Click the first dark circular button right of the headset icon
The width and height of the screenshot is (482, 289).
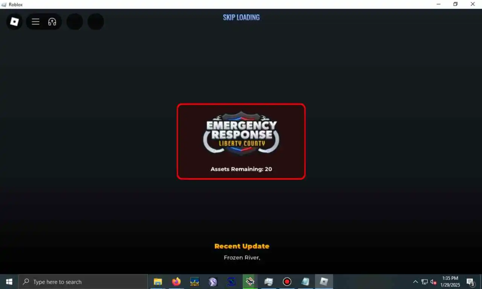75,22
